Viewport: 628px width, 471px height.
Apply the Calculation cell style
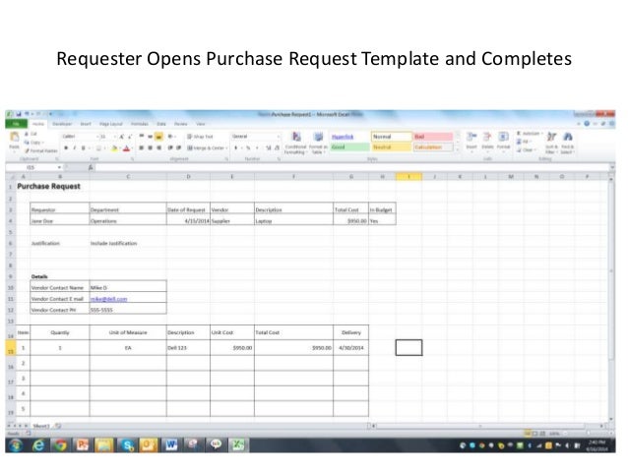(x=433, y=147)
